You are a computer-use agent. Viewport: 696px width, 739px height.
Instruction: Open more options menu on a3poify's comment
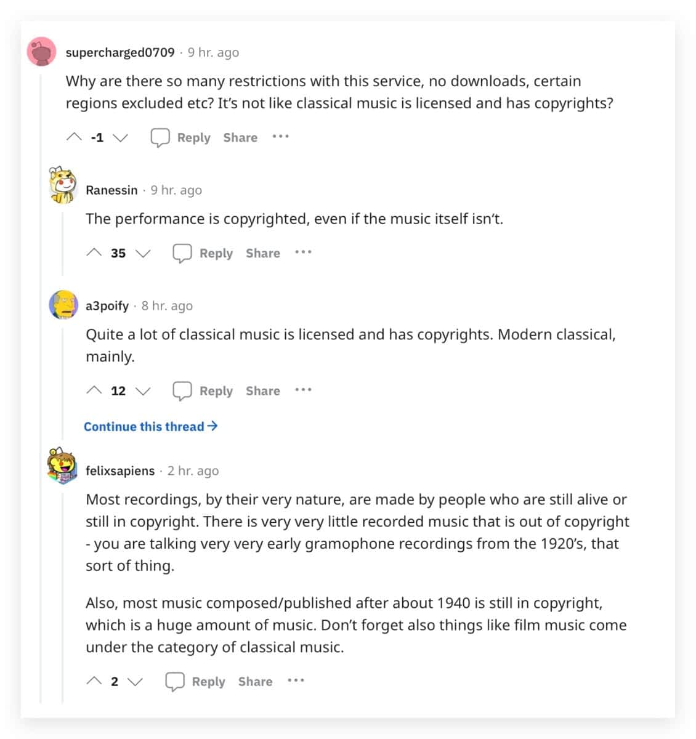coord(303,390)
